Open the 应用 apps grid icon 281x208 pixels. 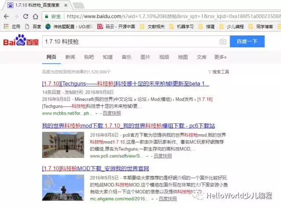6,26
